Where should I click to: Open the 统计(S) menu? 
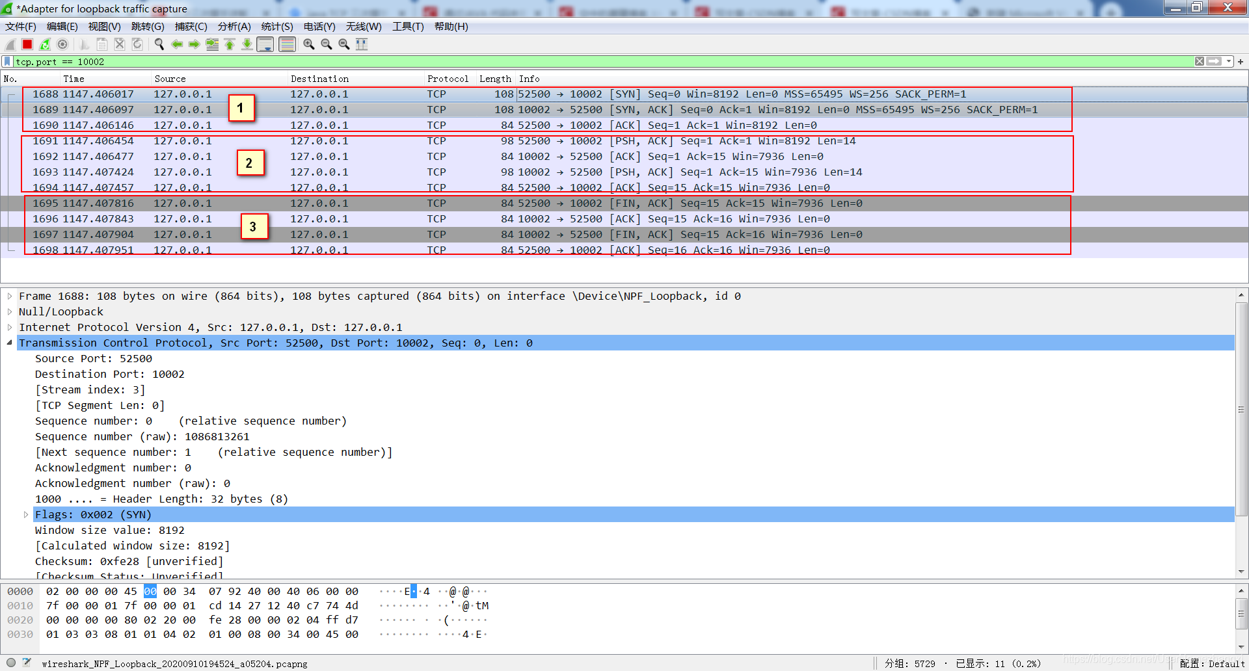(x=277, y=27)
